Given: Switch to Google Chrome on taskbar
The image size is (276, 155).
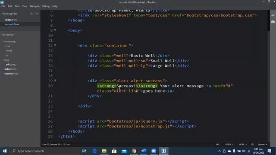Looking at the screenshot, I should [x=134, y=151].
